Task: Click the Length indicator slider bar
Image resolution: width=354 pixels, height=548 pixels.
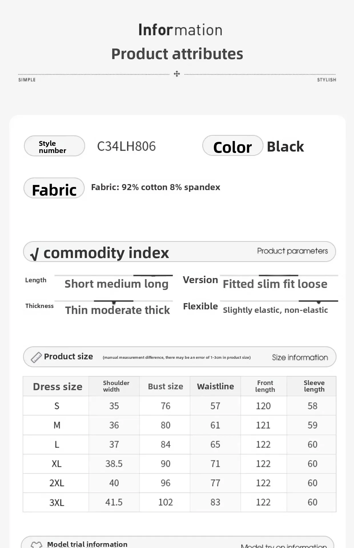Action: click(153, 275)
